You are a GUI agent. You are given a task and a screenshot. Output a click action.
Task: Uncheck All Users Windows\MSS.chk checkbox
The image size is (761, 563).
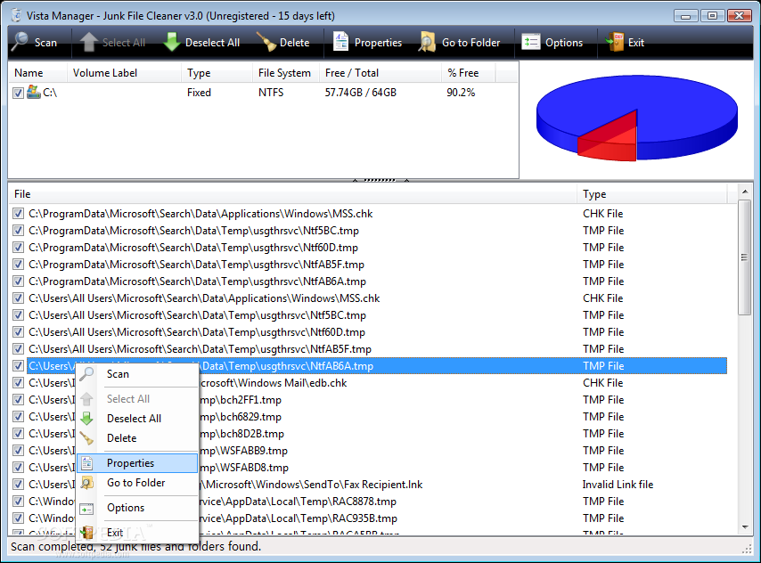point(18,298)
